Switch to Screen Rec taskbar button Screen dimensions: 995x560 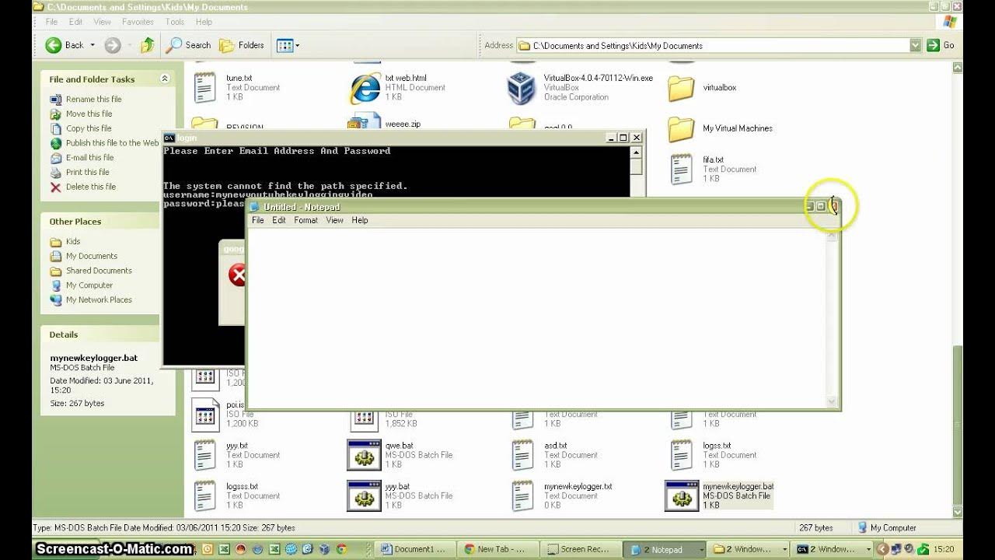pyautogui.click(x=579, y=549)
